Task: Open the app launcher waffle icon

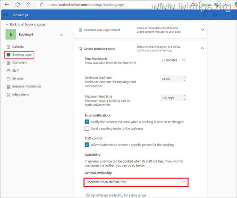Action: [x=6, y=15]
